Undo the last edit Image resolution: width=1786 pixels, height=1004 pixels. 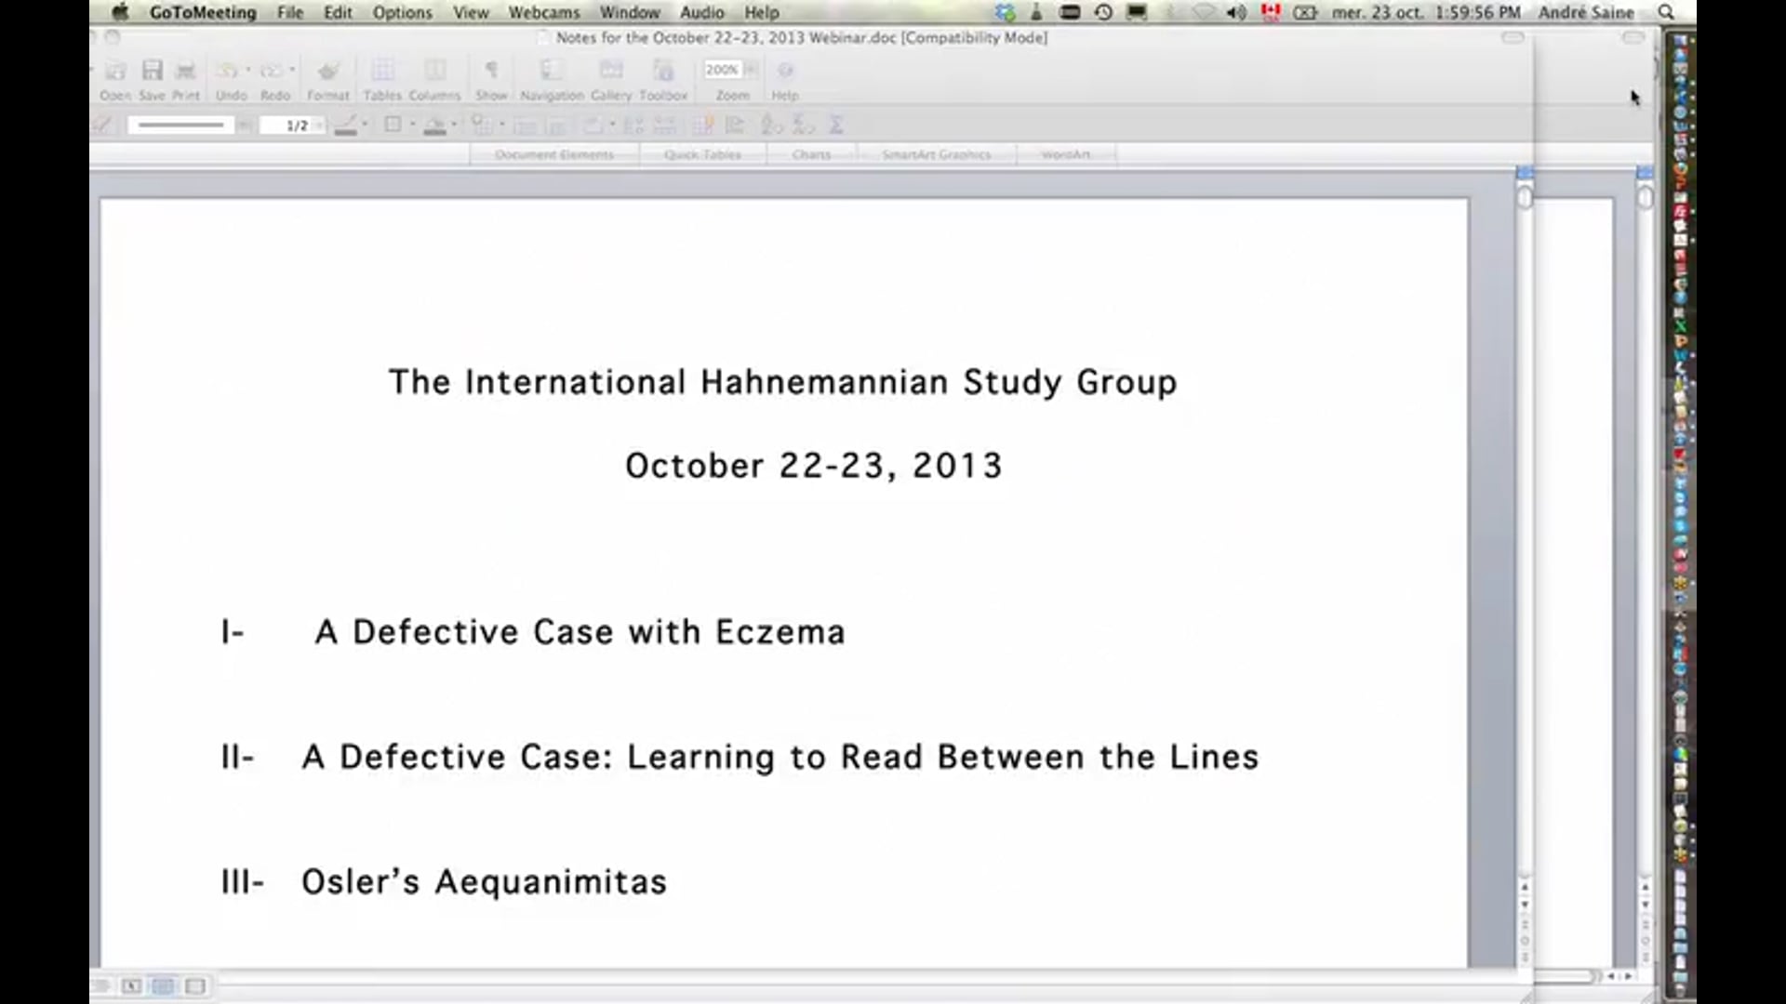pos(229,70)
